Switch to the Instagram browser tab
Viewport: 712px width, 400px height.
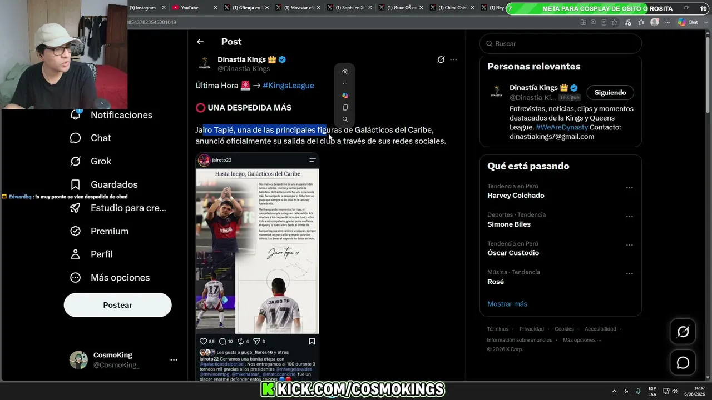click(146, 8)
